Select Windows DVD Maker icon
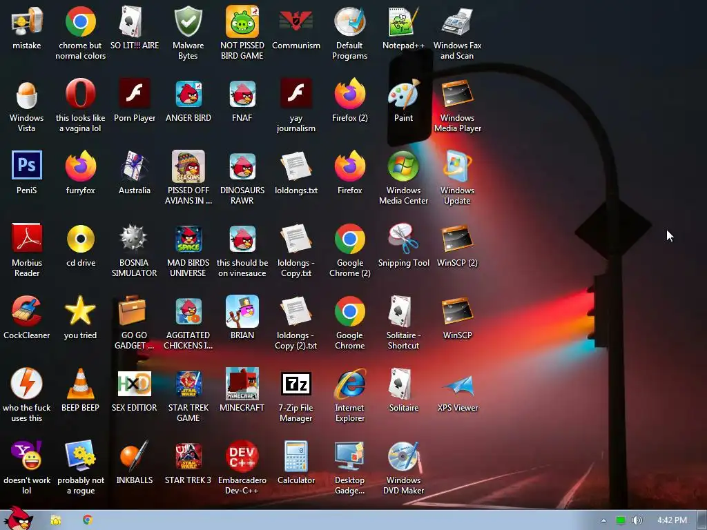 [x=403, y=455]
